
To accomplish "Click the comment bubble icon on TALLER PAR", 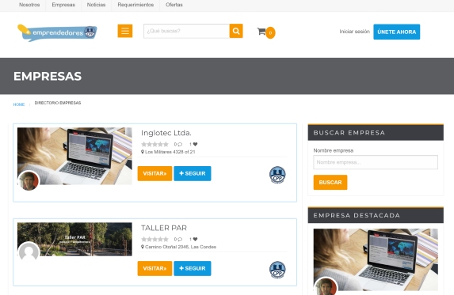I will (x=180, y=239).
